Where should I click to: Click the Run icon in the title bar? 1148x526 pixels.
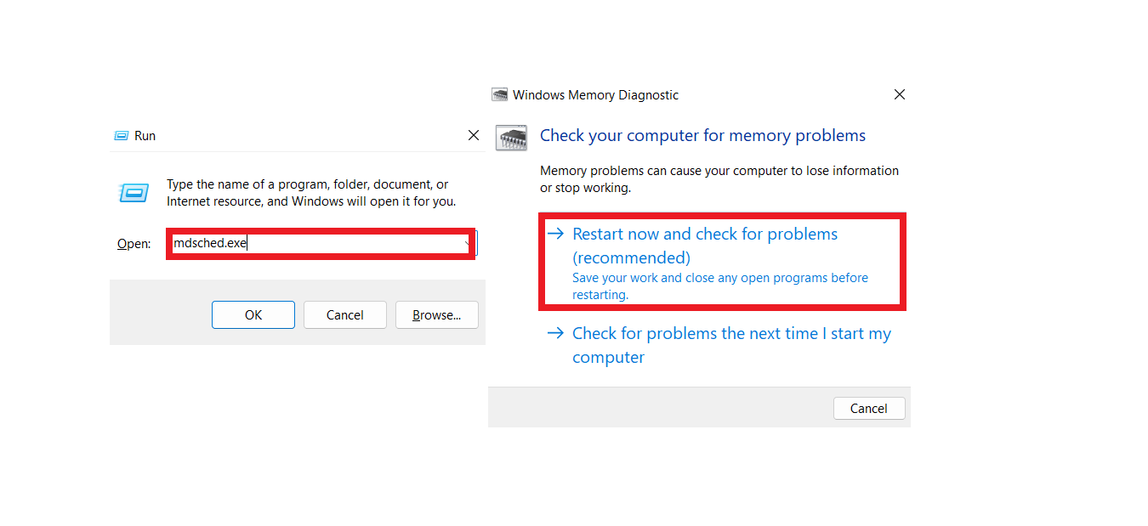[x=121, y=136]
